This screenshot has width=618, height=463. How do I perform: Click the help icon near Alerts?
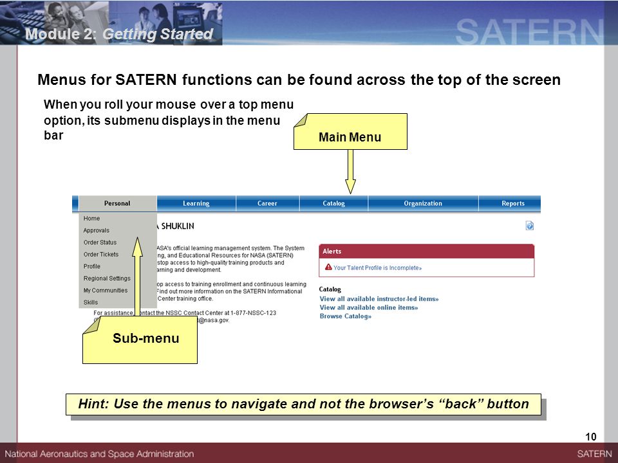(530, 226)
